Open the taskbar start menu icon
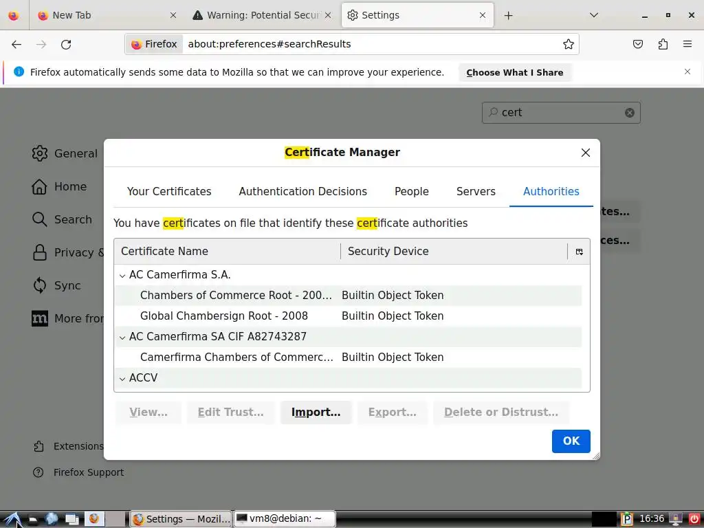 coord(13,520)
